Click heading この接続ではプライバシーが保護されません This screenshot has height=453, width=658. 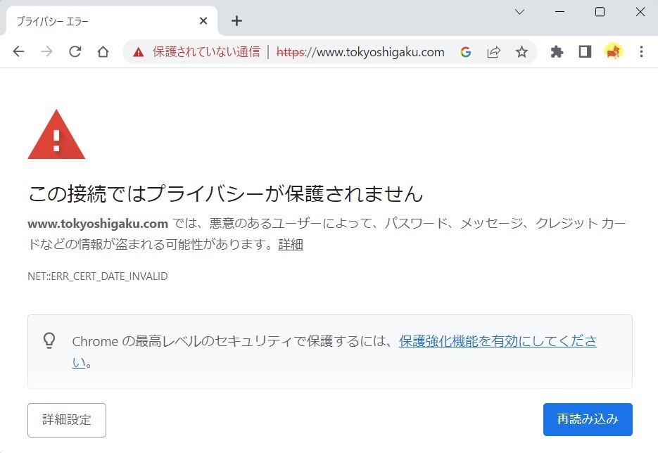pyautogui.click(x=225, y=193)
